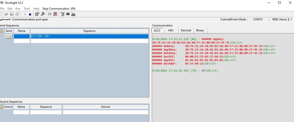Click the empty Name cell of the AT sequence
This screenshot has width=294, height=122.
[x=22, y=36]
